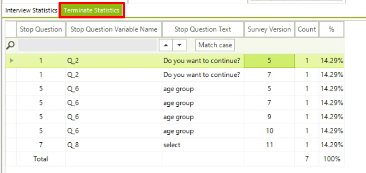Jump to next search match arrow
This screenshot has height=173, width=366.
point(179,45)
